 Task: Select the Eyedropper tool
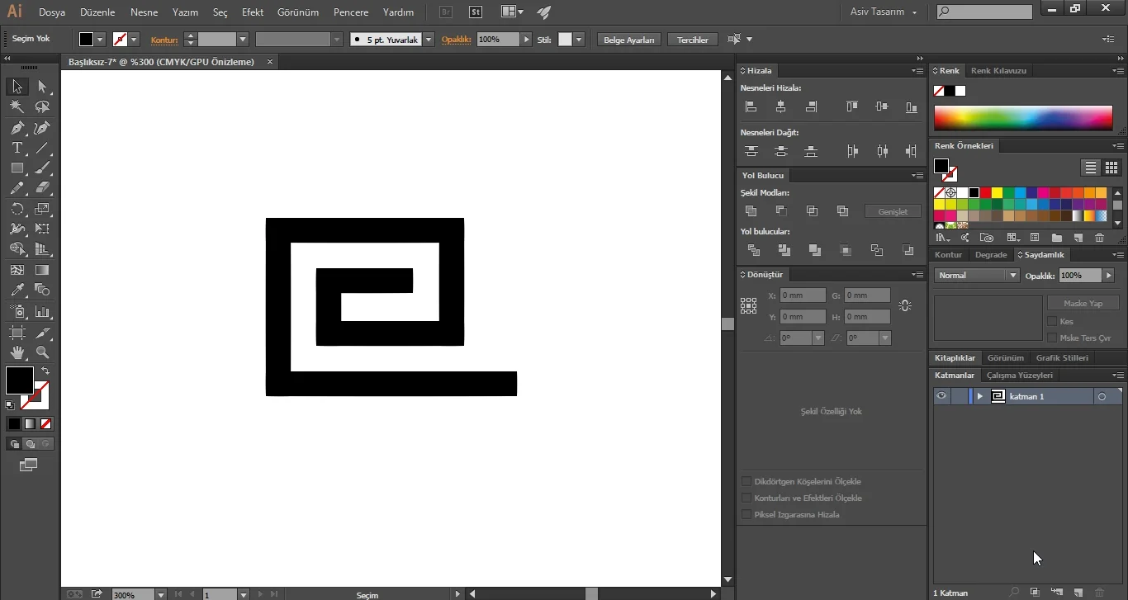coord(17,290)
